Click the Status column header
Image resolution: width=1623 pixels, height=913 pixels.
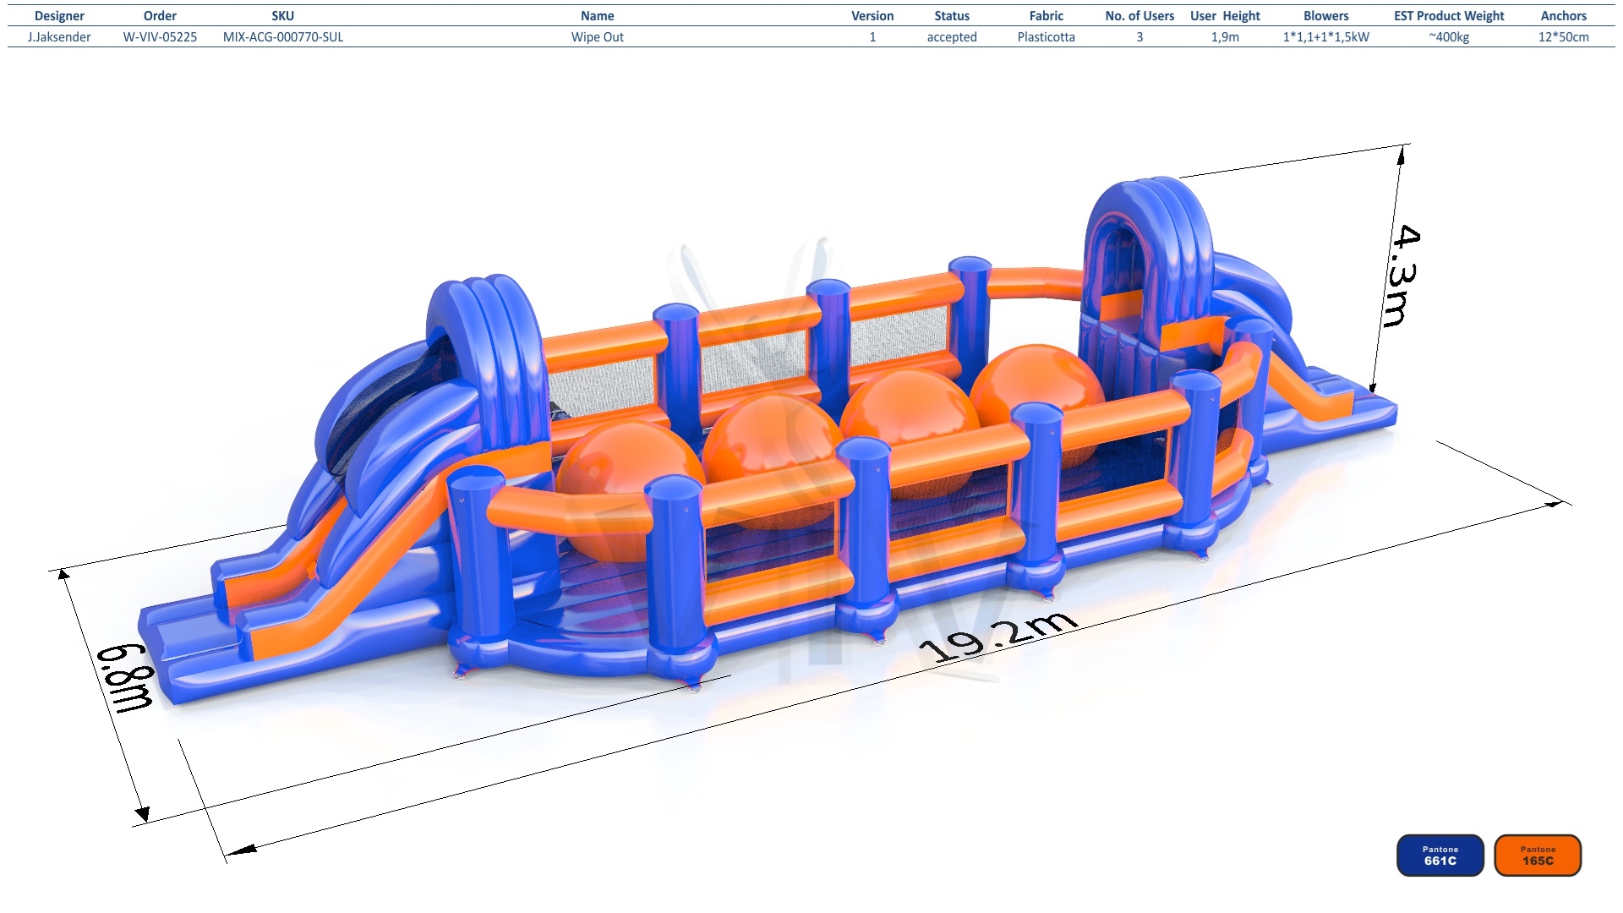point(952,16)
